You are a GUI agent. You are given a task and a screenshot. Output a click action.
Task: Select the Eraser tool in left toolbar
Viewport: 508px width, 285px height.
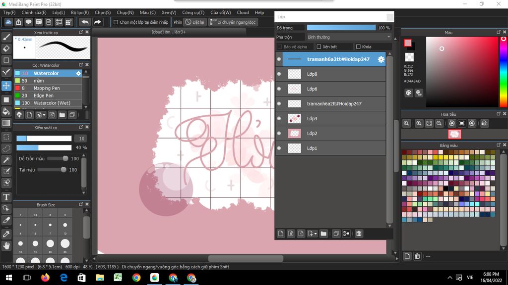[6, 48]
